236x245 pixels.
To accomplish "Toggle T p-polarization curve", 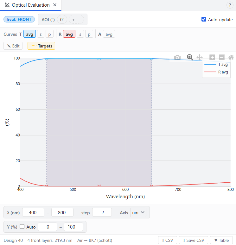I will click(x=50, y=34).
